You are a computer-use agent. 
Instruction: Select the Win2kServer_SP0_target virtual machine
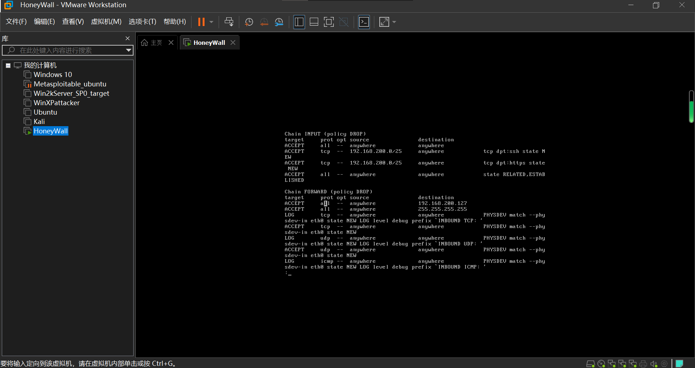[x=71, y=94]
